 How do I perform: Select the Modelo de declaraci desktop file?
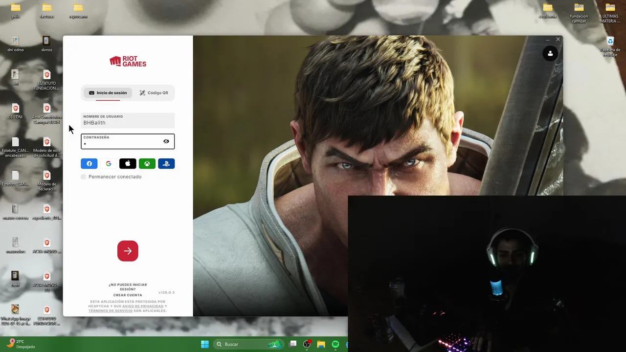[x=47, y=181]
